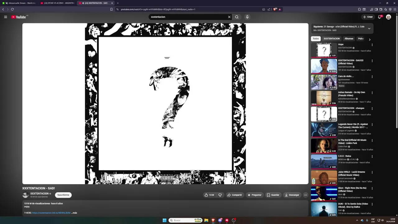Screen dimensions: 398x224
Task: Open Windows Start menu
Action: 164,220
